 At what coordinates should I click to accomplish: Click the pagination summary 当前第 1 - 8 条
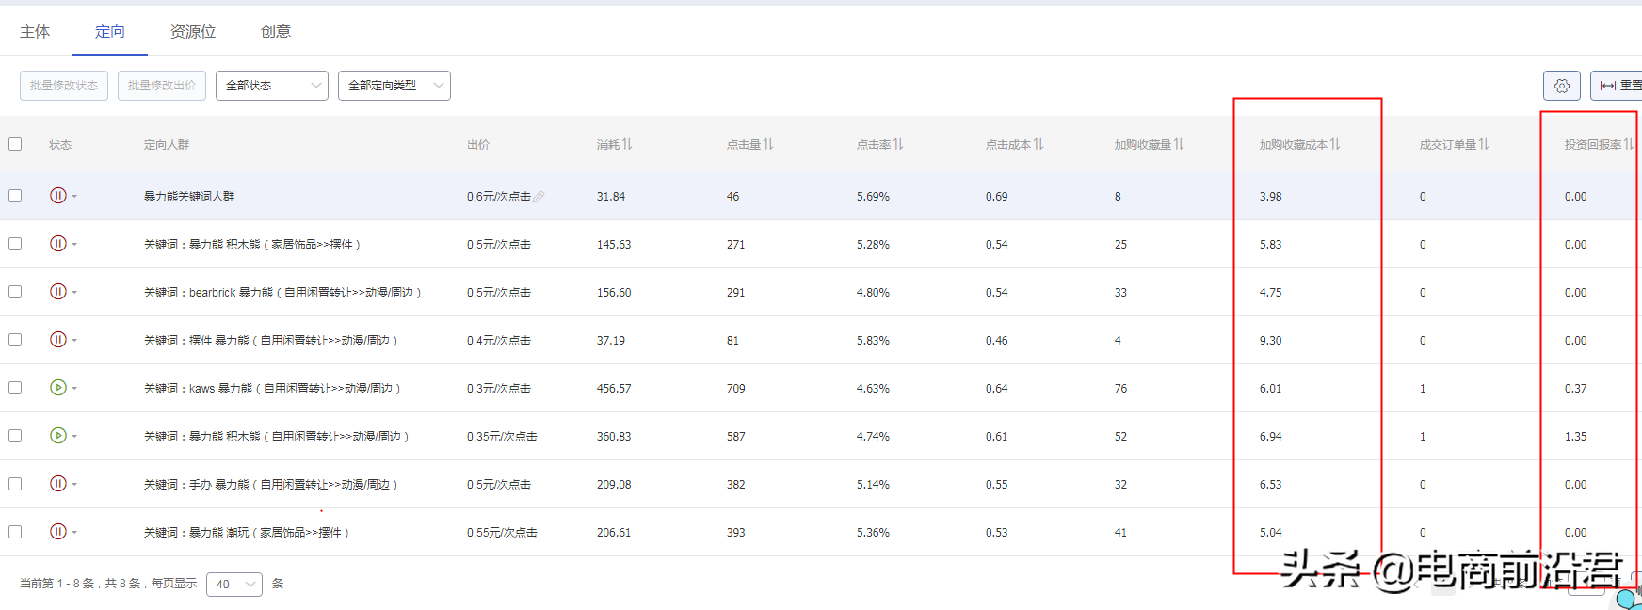tap(56, 584)
